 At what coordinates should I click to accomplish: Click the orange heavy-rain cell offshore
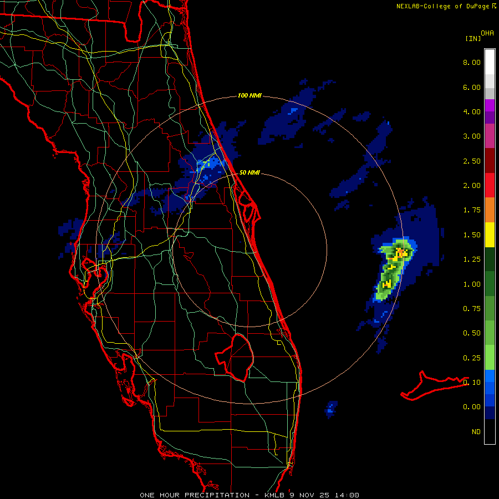[401, 253]
